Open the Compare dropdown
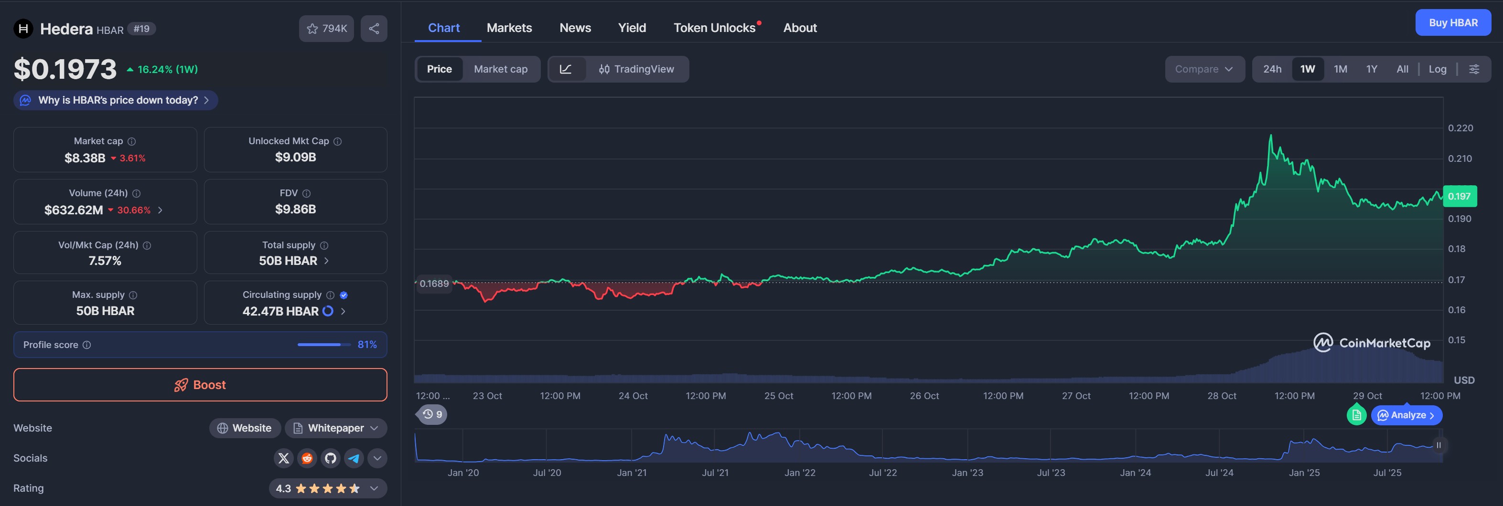The image size is (1503, 506). coord(1203,69)
